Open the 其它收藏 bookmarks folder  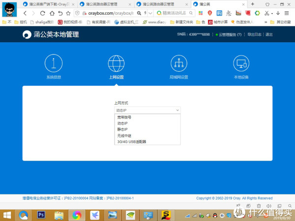coord(281,22)
